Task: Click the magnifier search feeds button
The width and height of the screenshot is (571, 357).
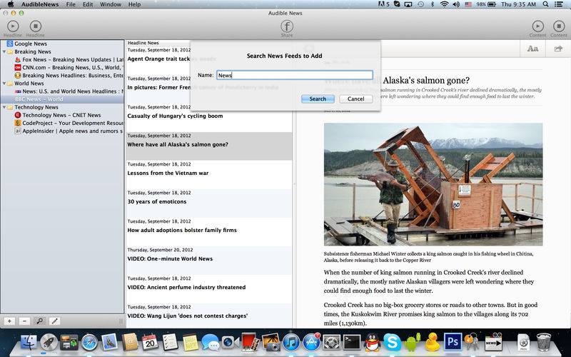Action: pyautogui.click(x=39, y=321)
